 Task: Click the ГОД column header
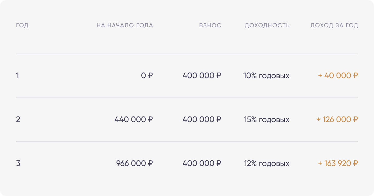pyautogui.click(x=22, y=25)
